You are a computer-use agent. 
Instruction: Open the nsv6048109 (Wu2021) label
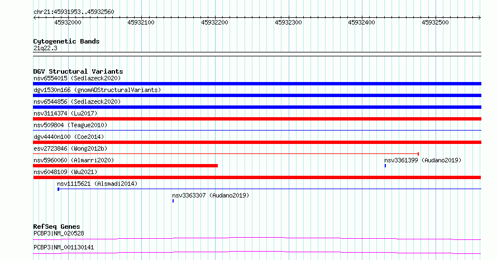pyautogui.click(x=65, y=172)
